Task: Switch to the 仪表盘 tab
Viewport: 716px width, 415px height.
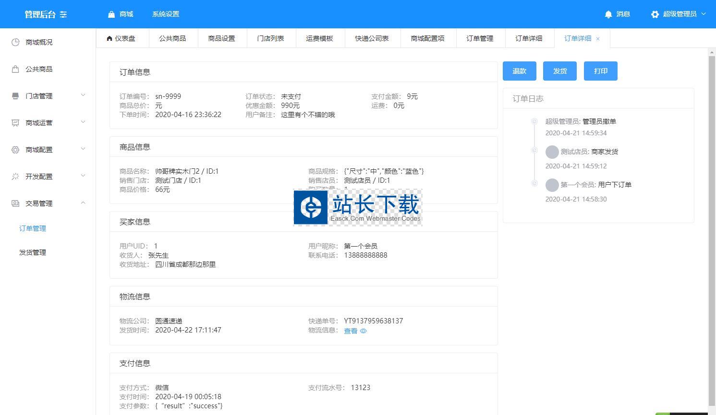Action: pos(121,38)
